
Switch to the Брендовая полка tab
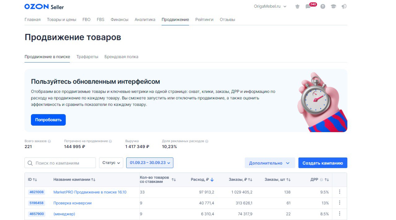tap(121, 57)
